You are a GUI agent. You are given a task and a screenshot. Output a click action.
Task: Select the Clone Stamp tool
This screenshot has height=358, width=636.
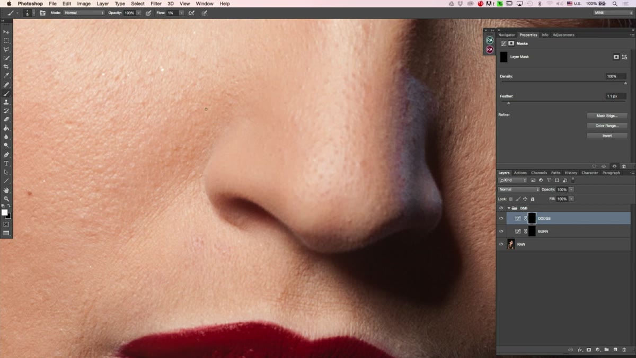pos(6,102)
